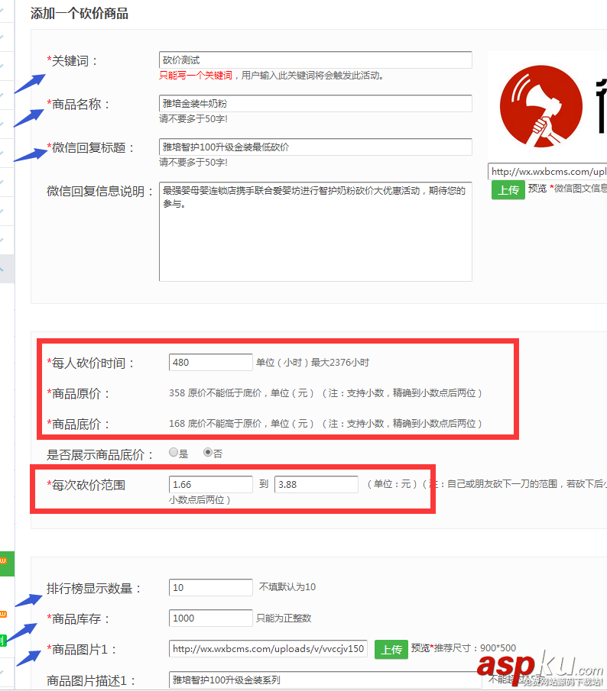
Task: Click the 商品原价 value 358
Action: pyautogui.click(x=177, y=392)
